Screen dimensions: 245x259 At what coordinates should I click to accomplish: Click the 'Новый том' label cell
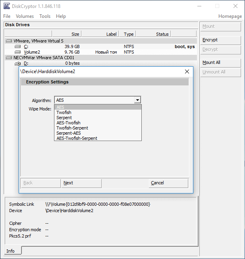(x=106, y=52)
